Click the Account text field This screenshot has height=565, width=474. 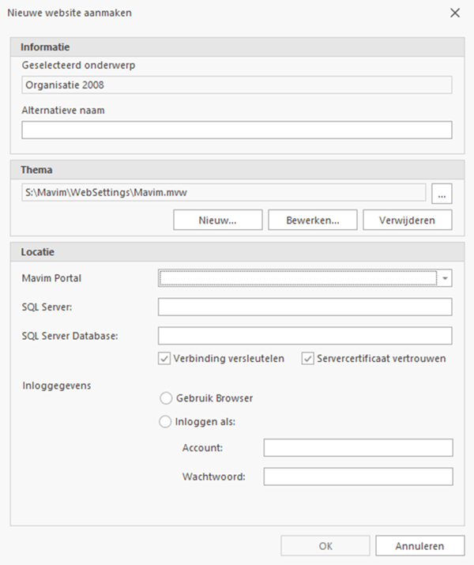click(358, 448)
